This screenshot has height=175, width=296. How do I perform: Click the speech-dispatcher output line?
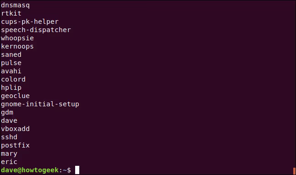[x=36, y=30]
